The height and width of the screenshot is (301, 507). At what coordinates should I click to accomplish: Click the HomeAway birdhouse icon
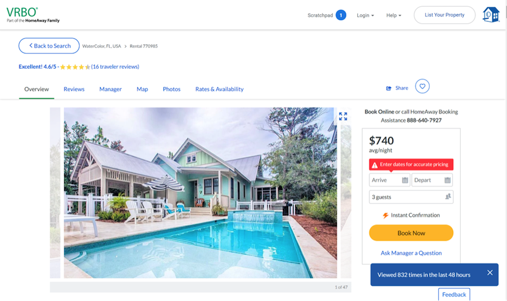click(491, 15)
